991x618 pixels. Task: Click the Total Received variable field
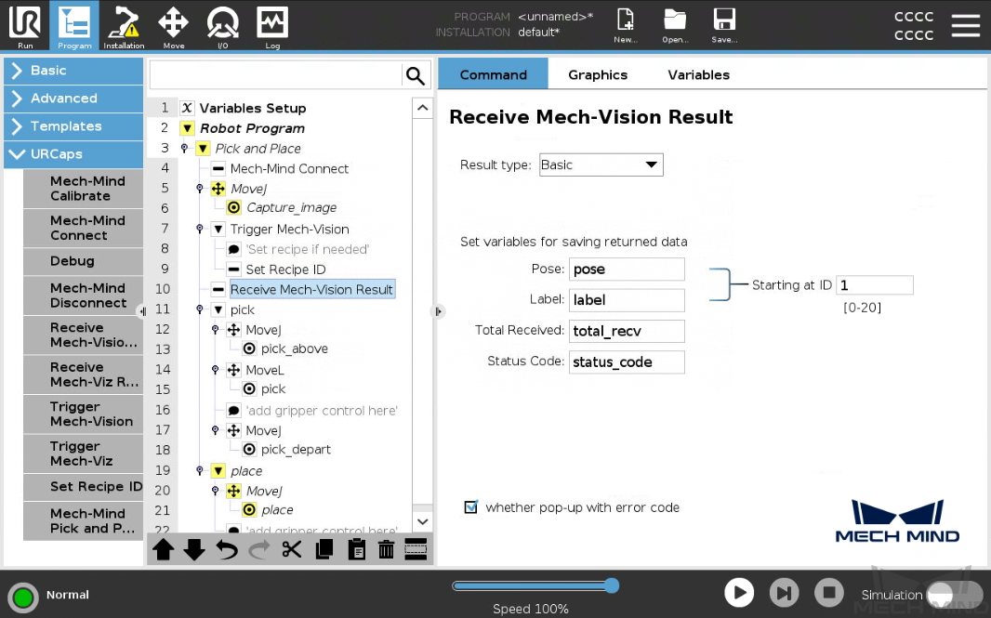click(627, 331)
